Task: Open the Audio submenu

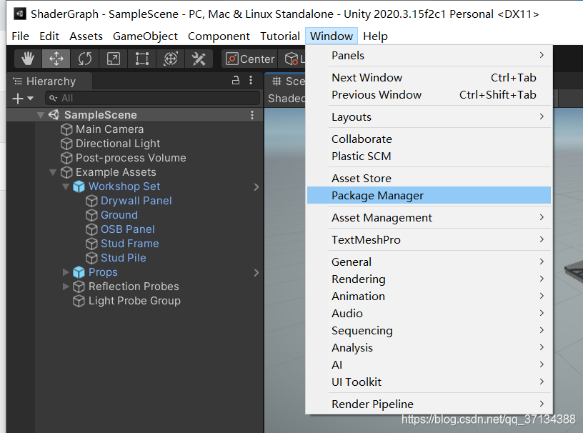Action: 429,313
